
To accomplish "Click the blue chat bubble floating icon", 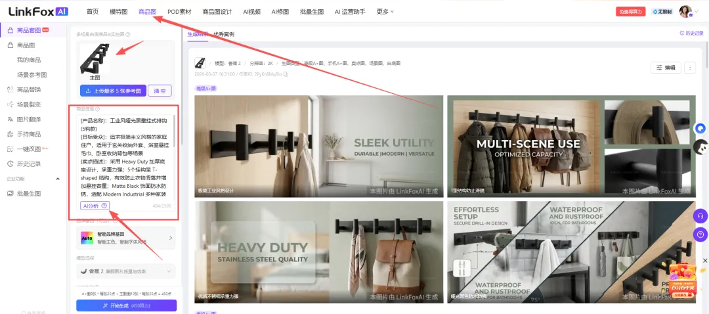I will pos(700,129).
